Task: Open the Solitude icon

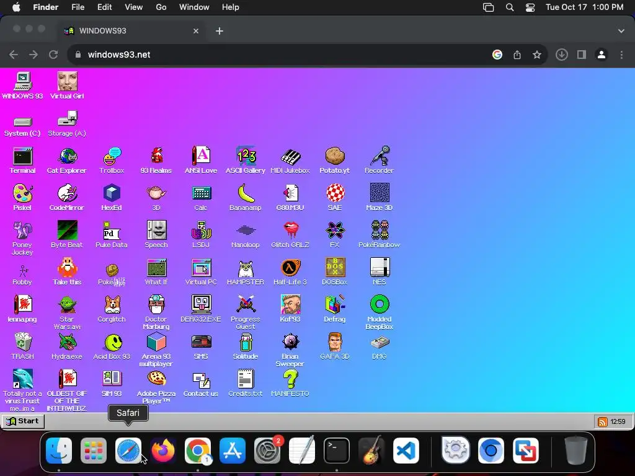Action: point(246,346)
